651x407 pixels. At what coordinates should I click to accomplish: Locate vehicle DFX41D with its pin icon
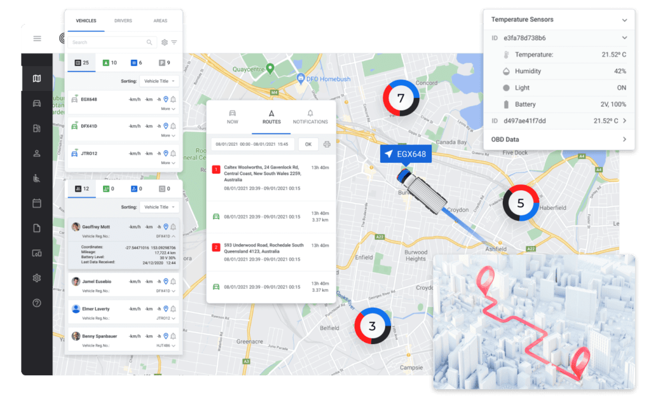click(x=166, y=126)
